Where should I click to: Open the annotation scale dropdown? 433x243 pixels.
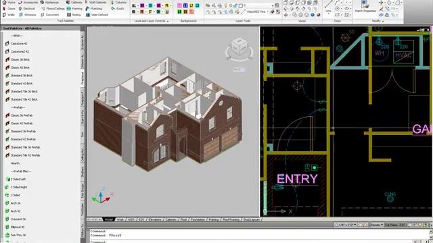346,225
